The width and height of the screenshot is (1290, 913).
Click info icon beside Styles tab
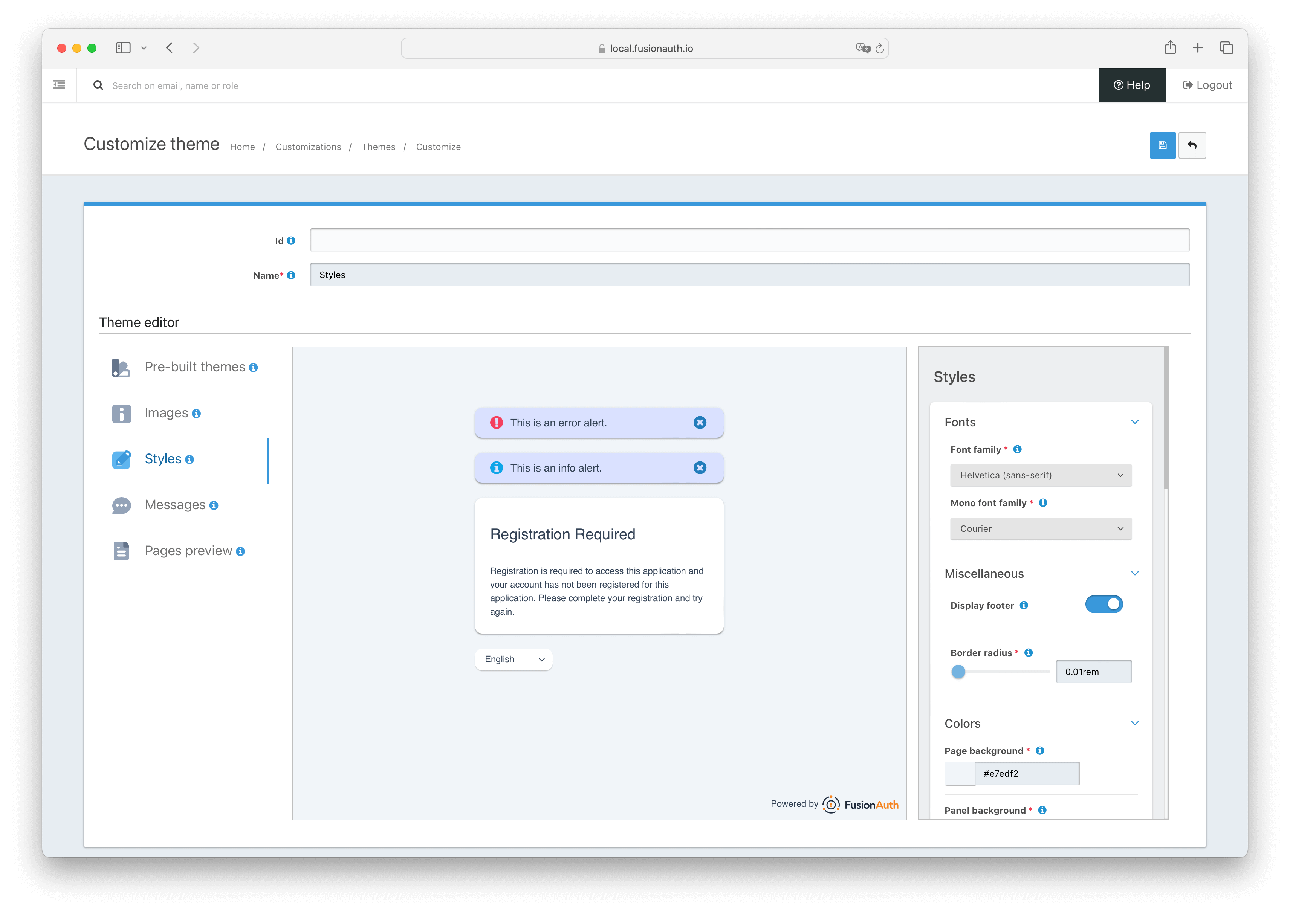point(190,459)
